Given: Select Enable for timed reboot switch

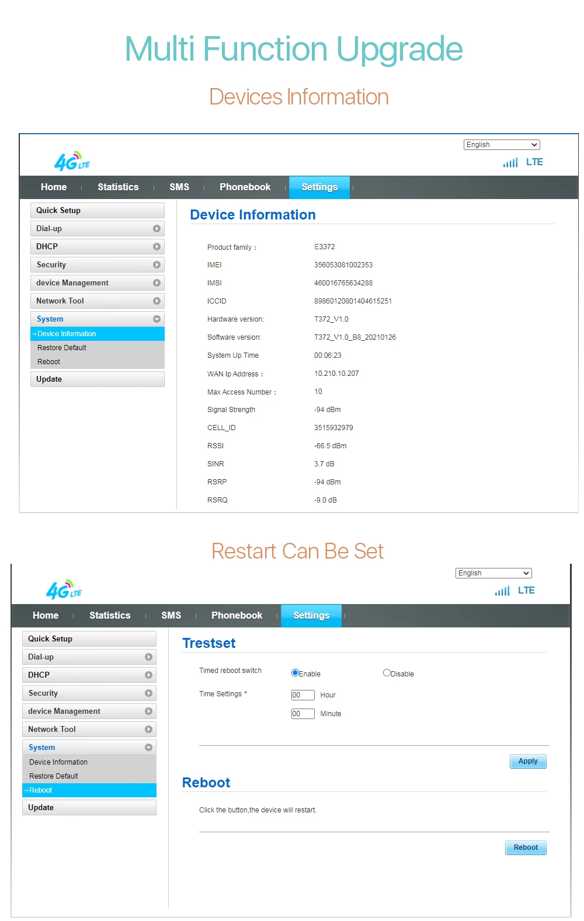Looking at the screenshot, I should [x=295, y=673].
